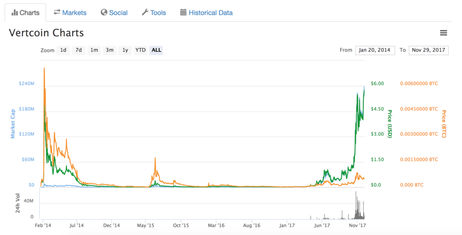Click the calendar icon beside Historical Data

tap(183, 12)
